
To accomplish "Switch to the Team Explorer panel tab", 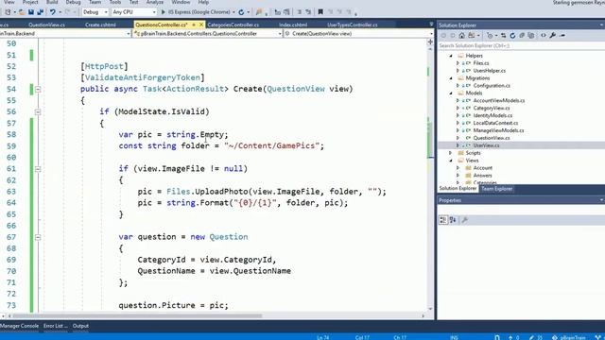I will tap(497, 189).
